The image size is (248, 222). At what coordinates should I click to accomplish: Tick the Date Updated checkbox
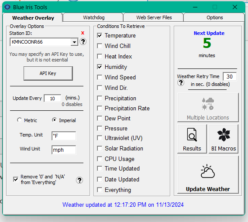pos(100,180)
